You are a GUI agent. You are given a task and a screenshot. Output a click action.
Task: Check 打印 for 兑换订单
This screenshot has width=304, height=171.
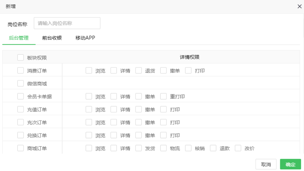tap(163, 135)
